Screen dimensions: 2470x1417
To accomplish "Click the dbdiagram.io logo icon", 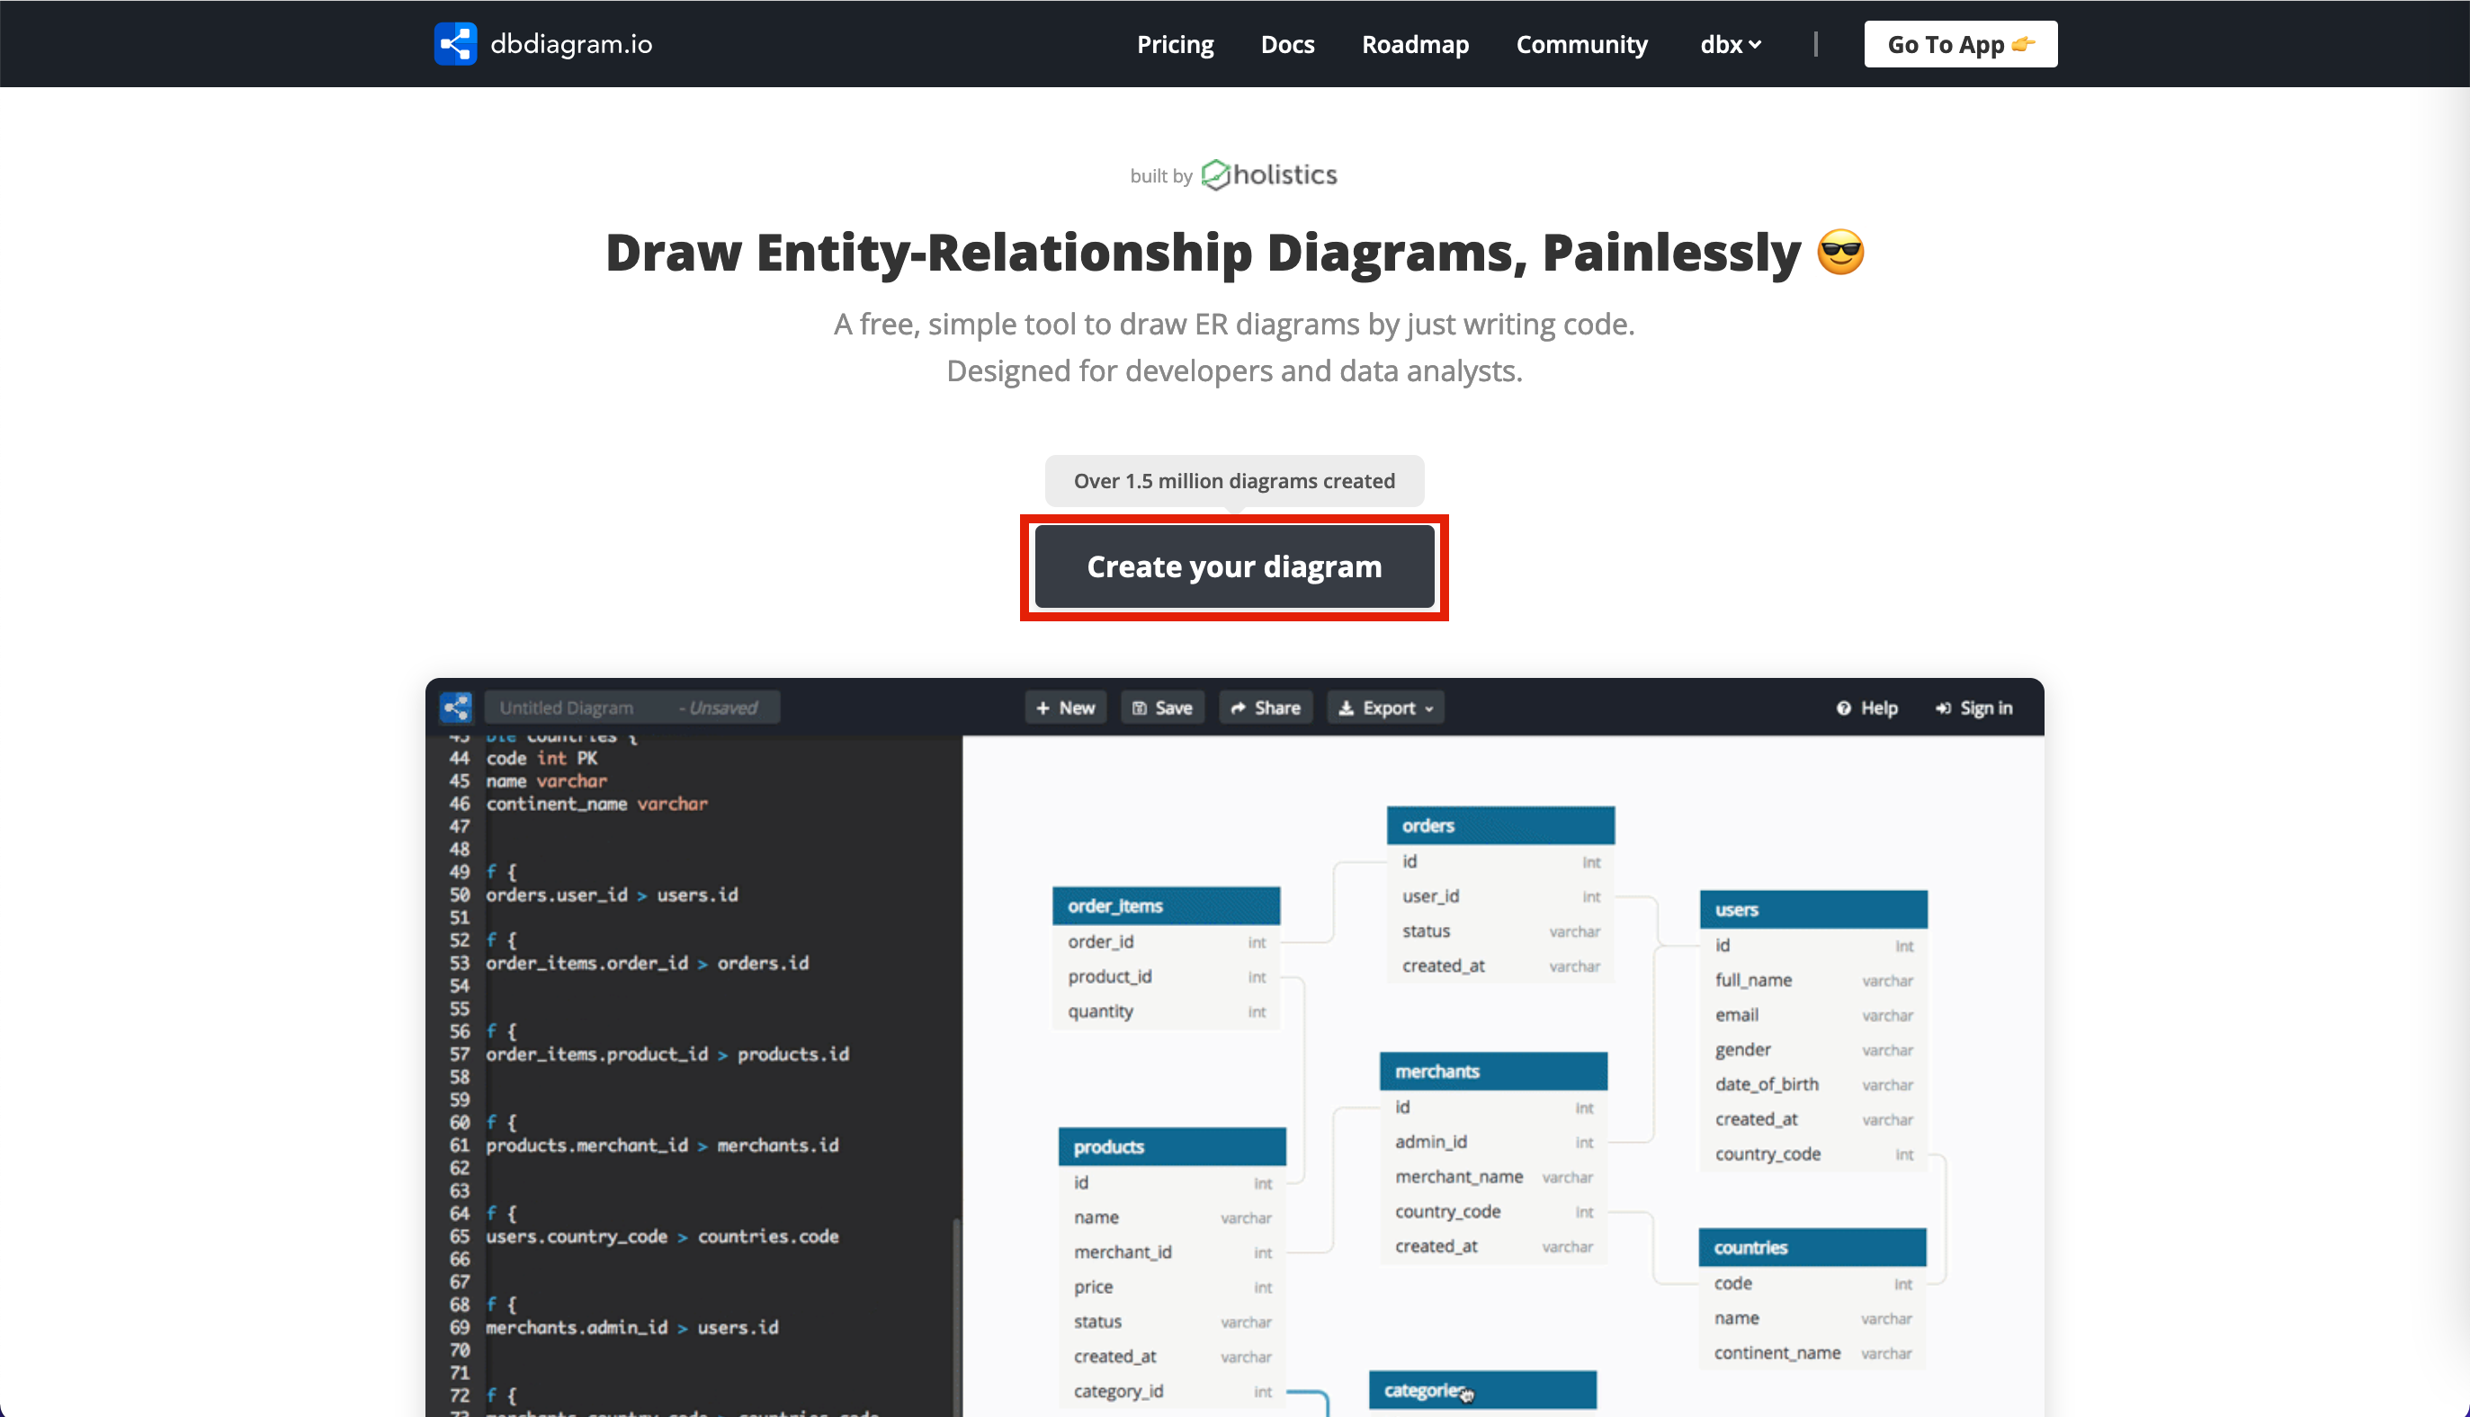I will click(454, 44).
